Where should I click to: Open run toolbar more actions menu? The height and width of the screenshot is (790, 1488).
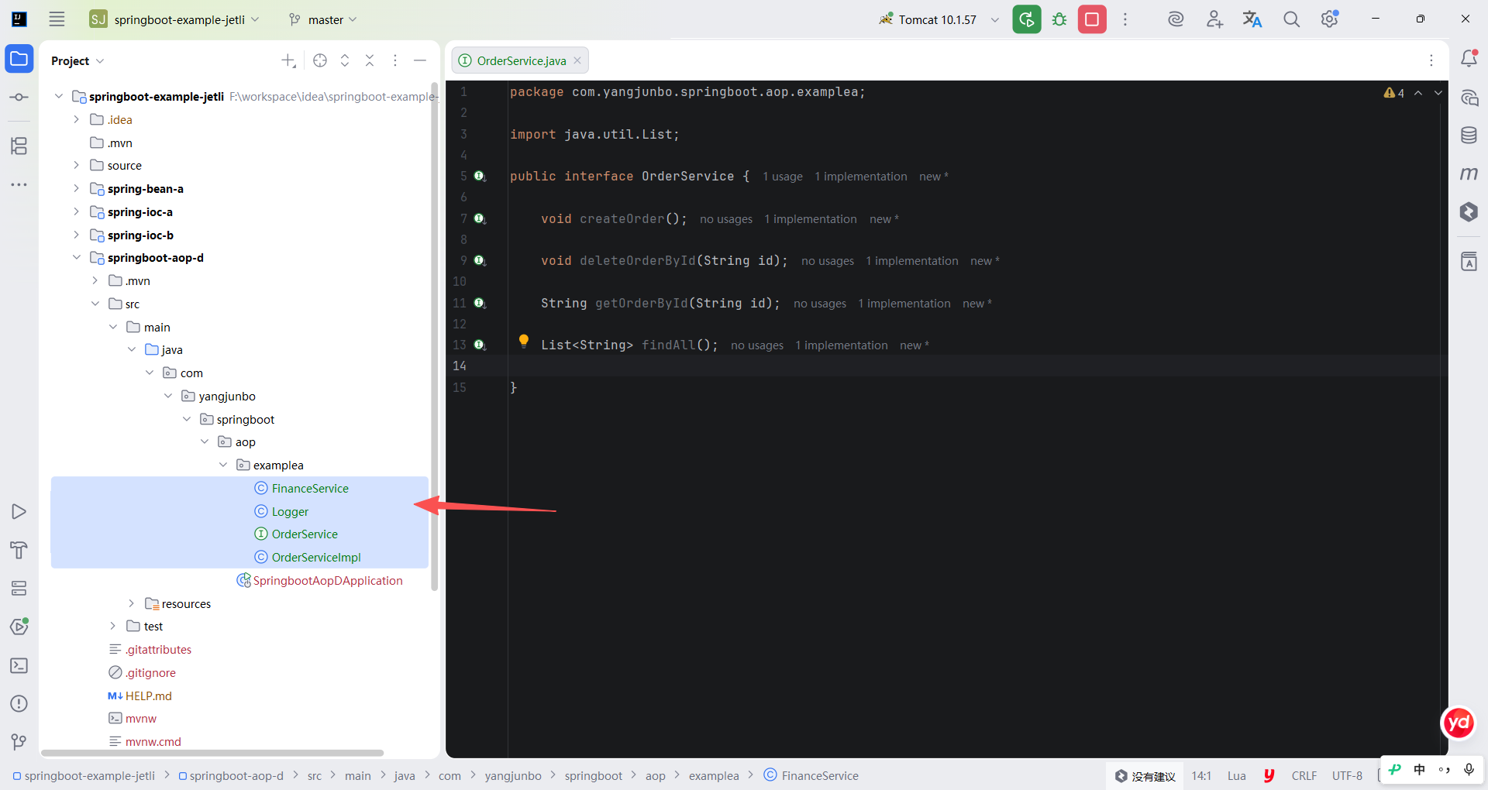pos(1125,19)
